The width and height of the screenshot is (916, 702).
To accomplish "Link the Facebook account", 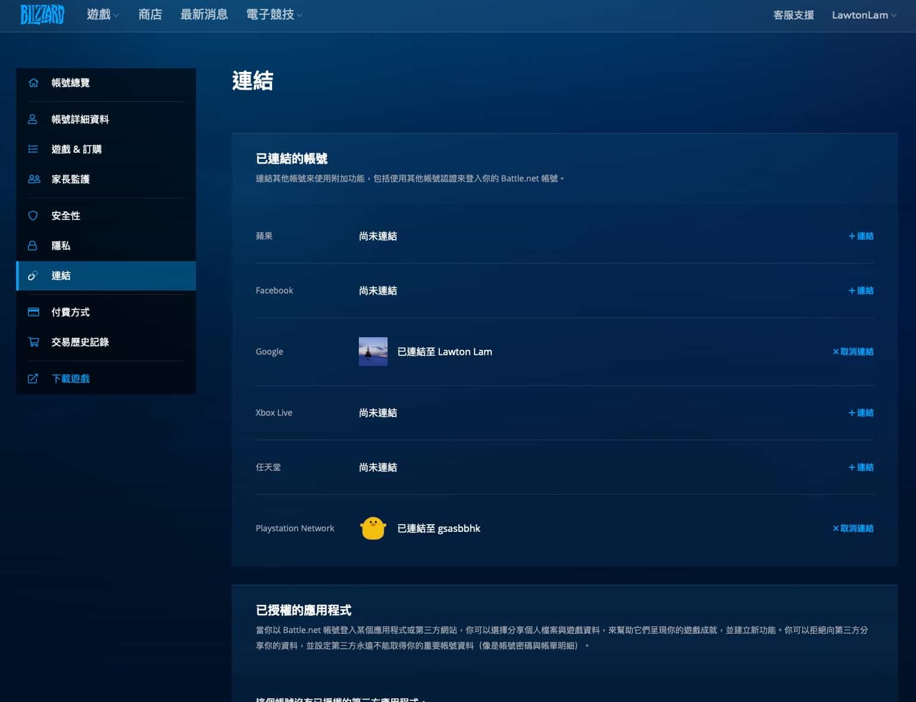I will [x=861, y=291].
